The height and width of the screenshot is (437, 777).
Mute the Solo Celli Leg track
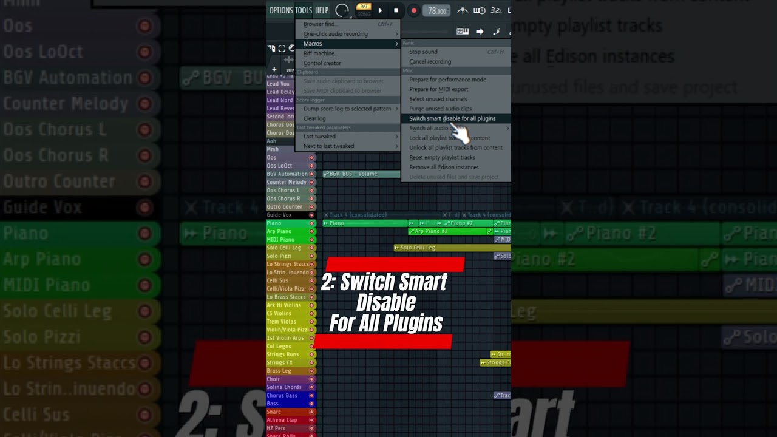[x=312, y=248]
